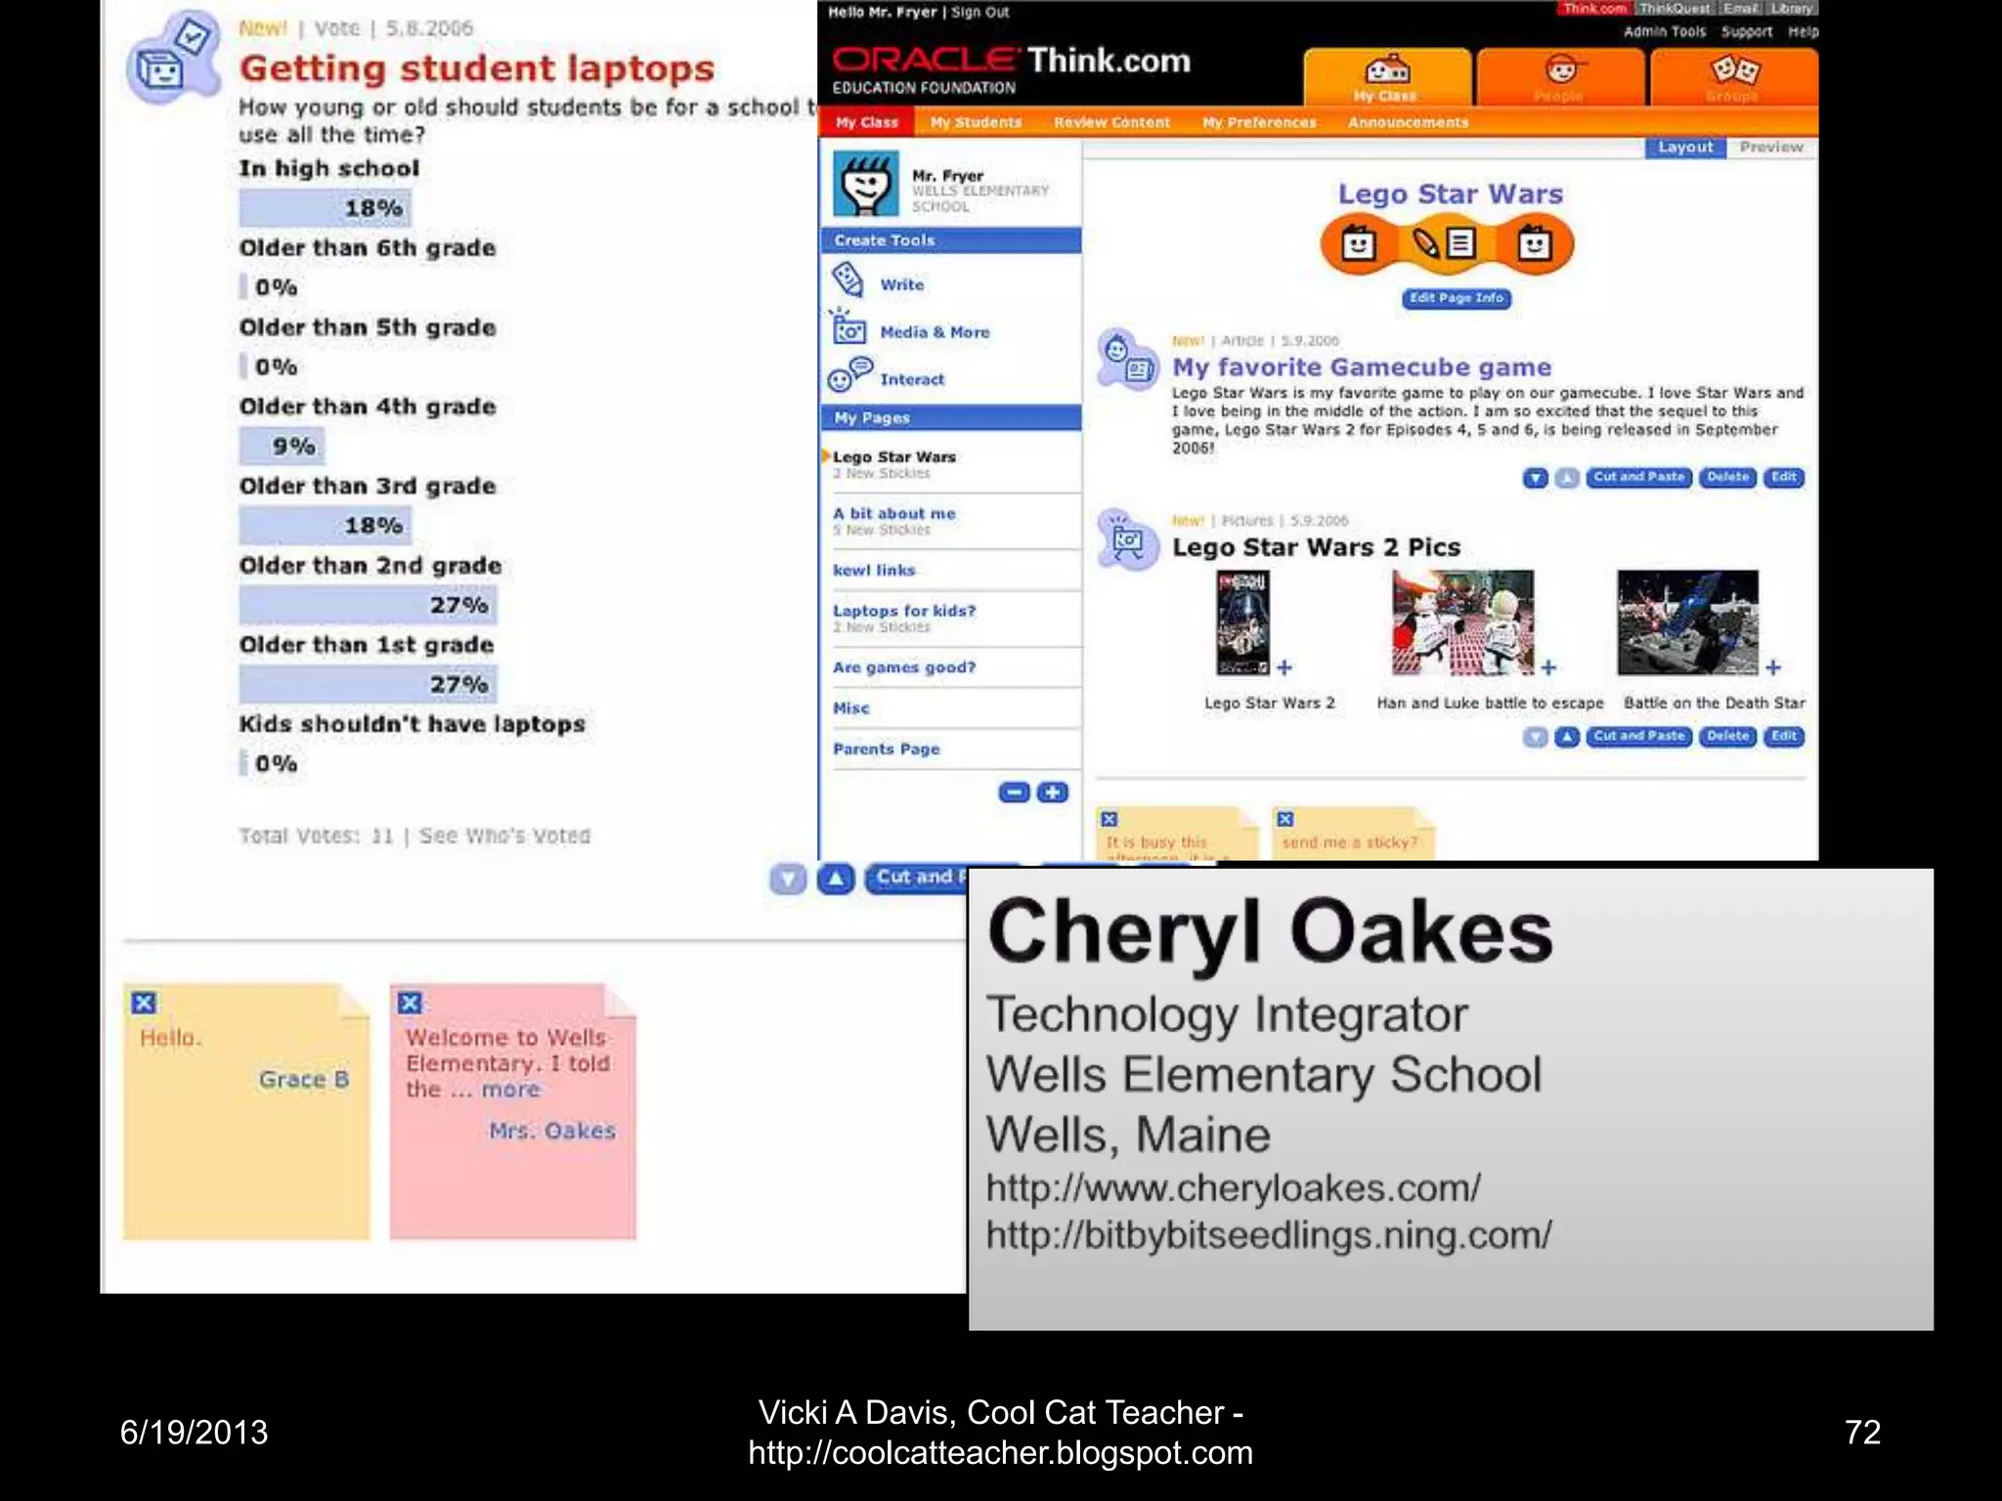Close the Welcome to Wells Elementary sticky
Screen dimensions: 2002x1501
click(x=410, y=1003)
